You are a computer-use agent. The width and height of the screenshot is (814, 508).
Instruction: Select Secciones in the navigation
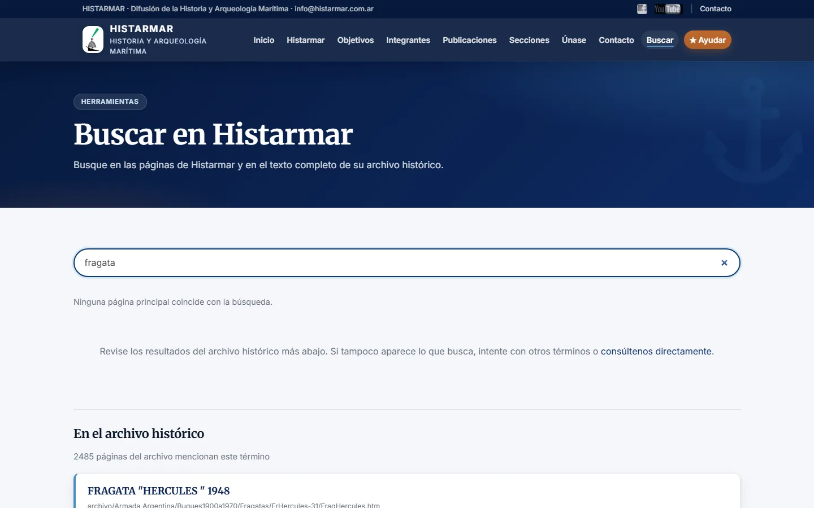tap(529, 40)
